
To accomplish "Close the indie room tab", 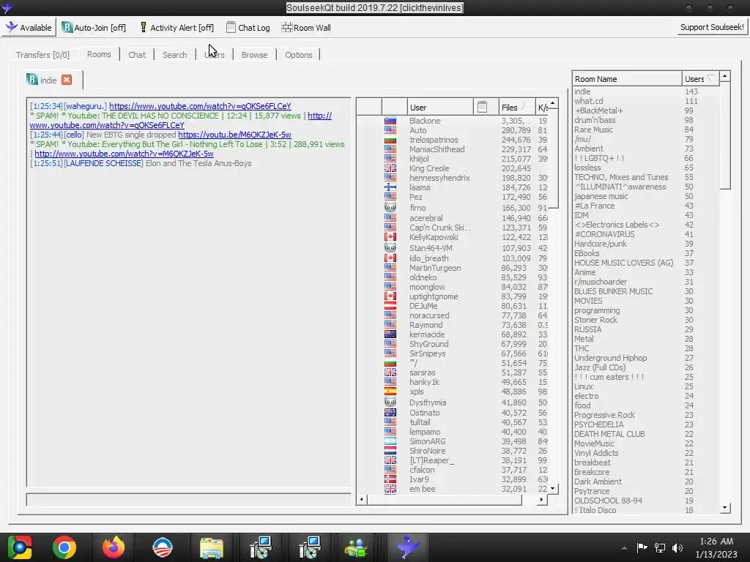I will pyautogui.click(x=67, y=80).
